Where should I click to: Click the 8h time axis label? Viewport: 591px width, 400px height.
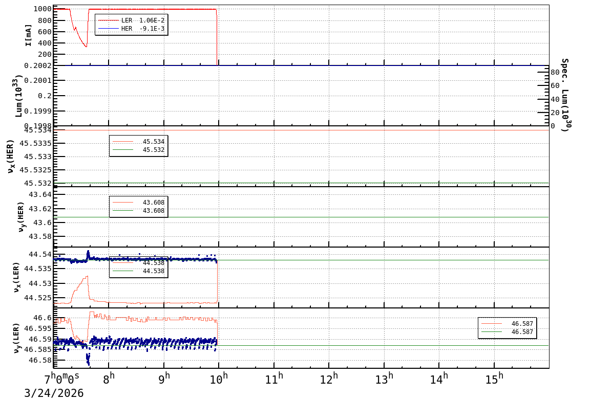109,379
